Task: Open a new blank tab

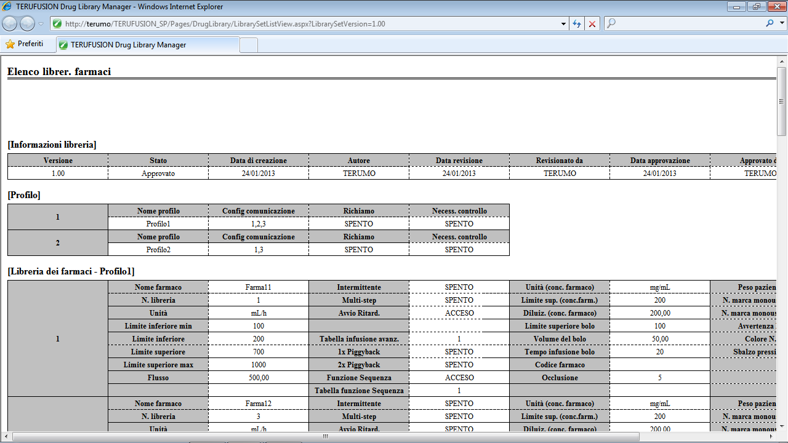Action: click(x=249, y=45)
